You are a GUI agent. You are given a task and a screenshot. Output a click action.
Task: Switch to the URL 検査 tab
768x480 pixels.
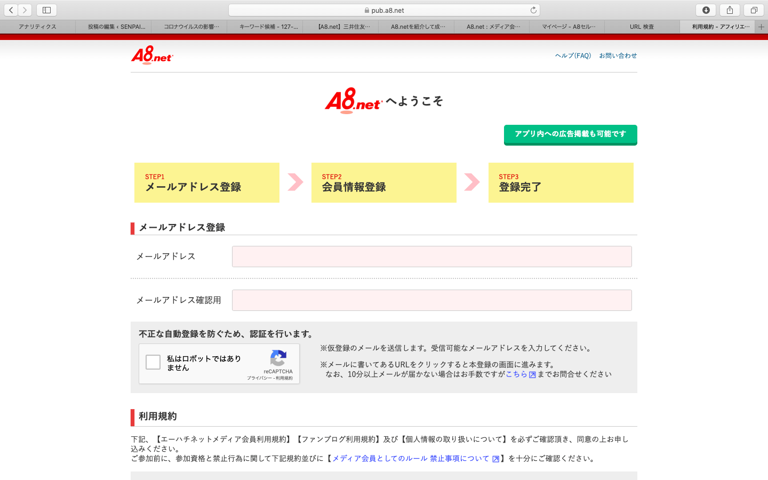pos(642,27)
